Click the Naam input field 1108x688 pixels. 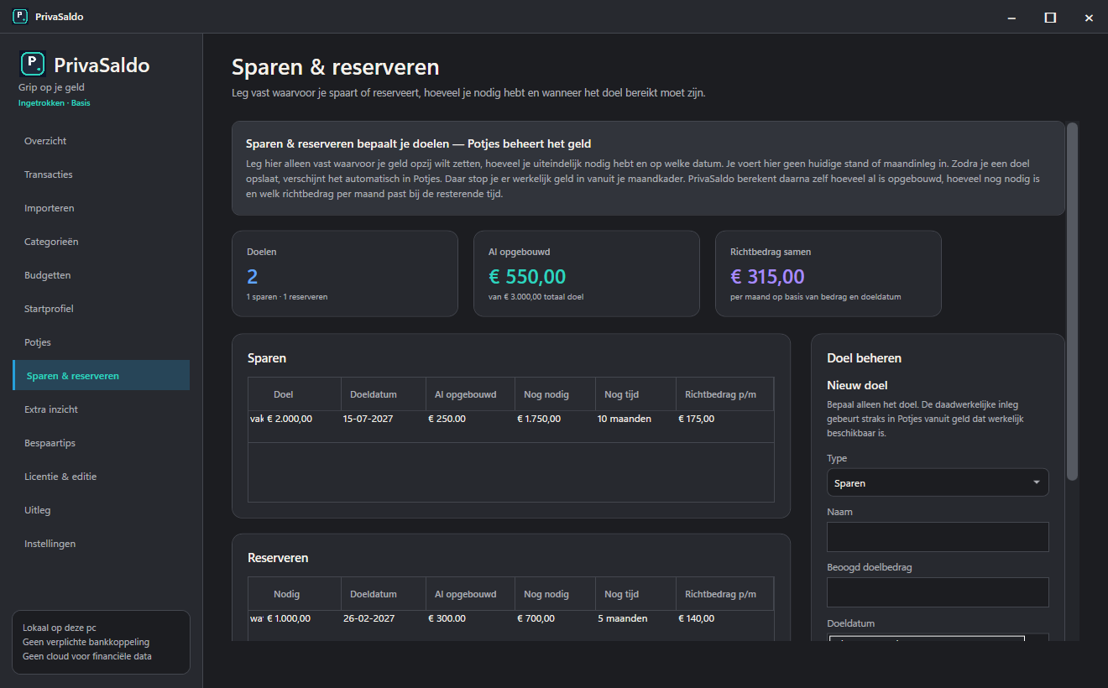(938, 537)
